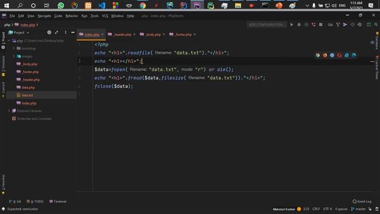Click the inspections eye icon in editor
Image resolution: width=380 pixels, height=214 pixels.
[x=372, y=42]
